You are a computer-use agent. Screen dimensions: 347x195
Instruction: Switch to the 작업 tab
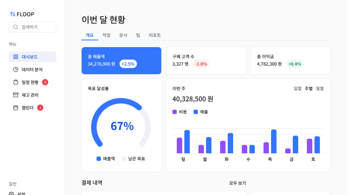tap(106, 35)
